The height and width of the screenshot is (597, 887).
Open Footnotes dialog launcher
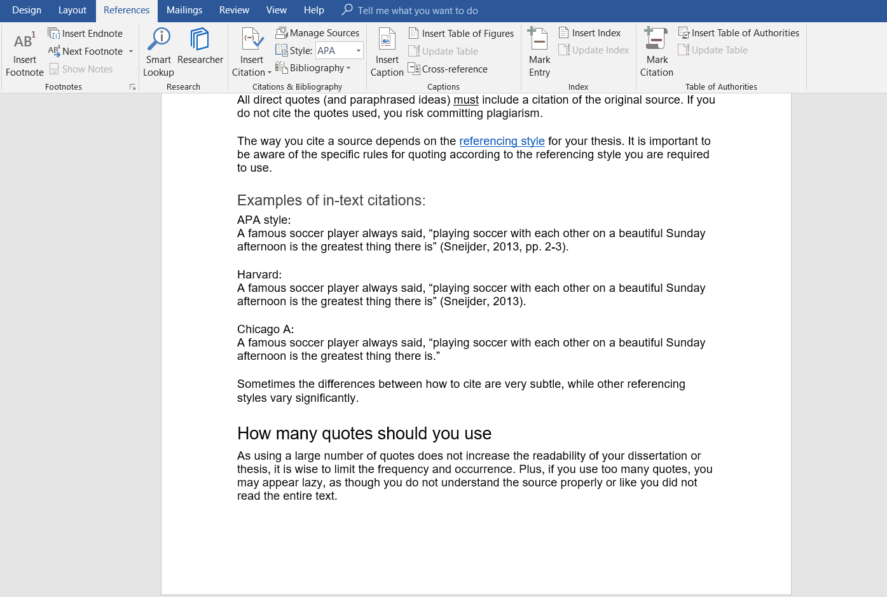132,87
